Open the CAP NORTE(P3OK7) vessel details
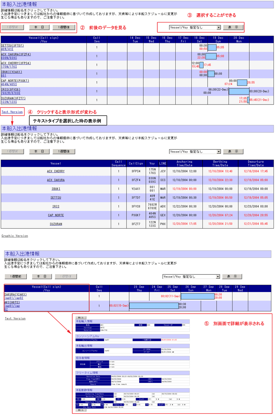This screenshot has width=275, height=416. 15,81
